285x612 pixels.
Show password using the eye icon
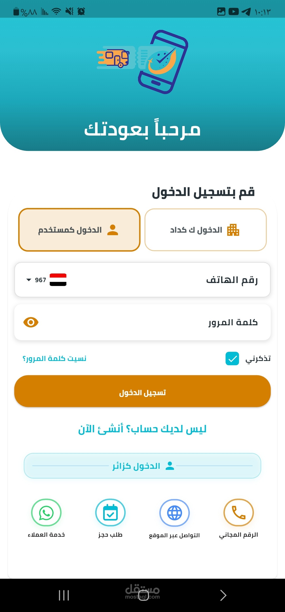[31, 322]
